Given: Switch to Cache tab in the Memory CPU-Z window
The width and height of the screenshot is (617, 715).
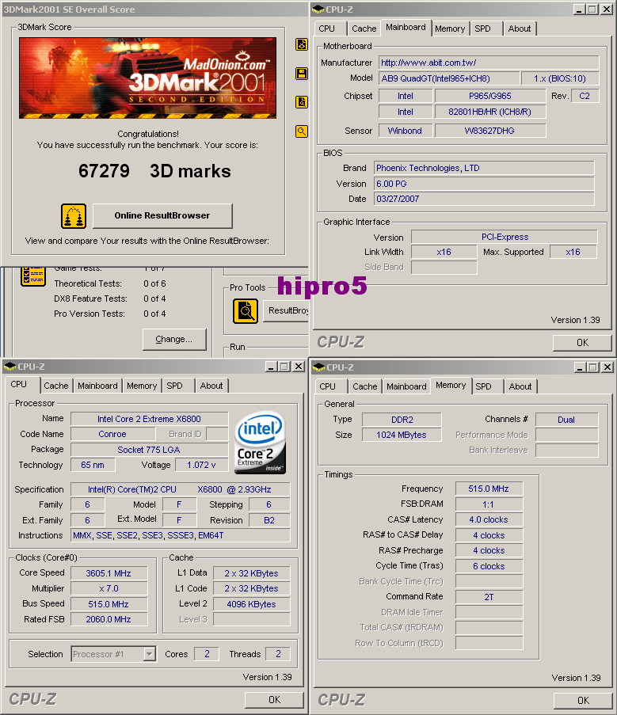Looking at the screenshot, I should click(x=365, y=386).
